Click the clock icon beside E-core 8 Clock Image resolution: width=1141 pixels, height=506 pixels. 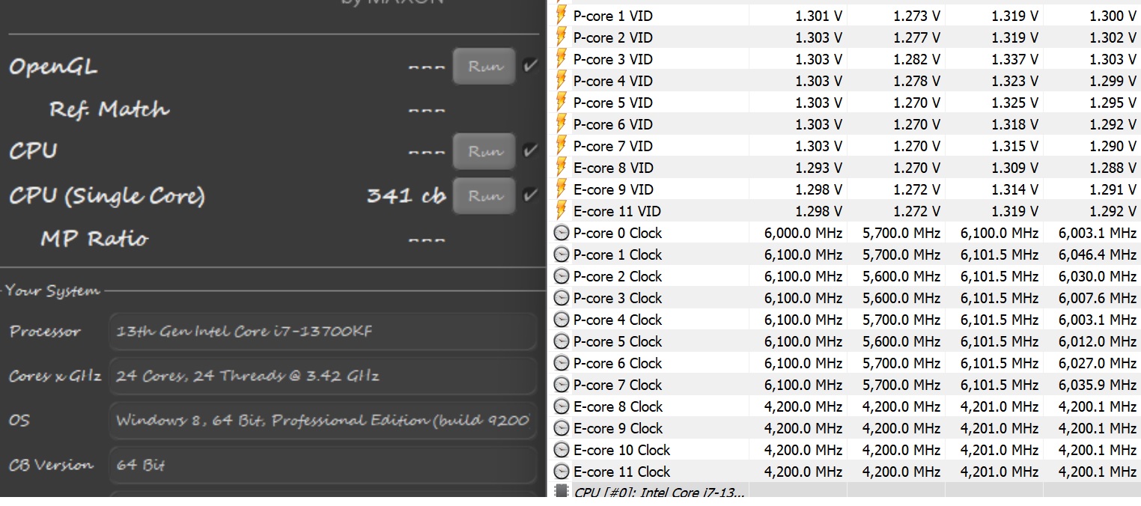click(562, 406)
